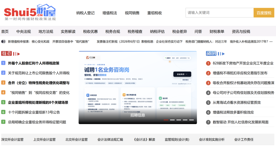Image resolution: width=276 pixels, height=147 pixels.
Task: Click number 5 badge beside 企业重组所得税处理新规
Action: pos(3,102)
